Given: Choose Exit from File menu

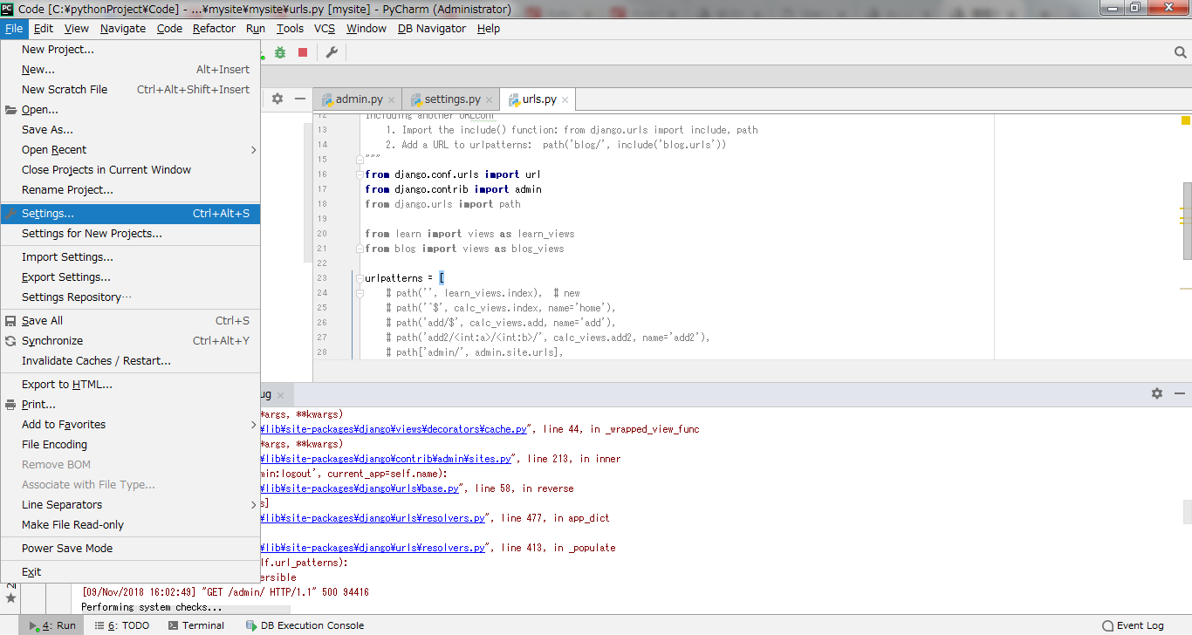Looking at the screenshot, I should coord(130,572).
